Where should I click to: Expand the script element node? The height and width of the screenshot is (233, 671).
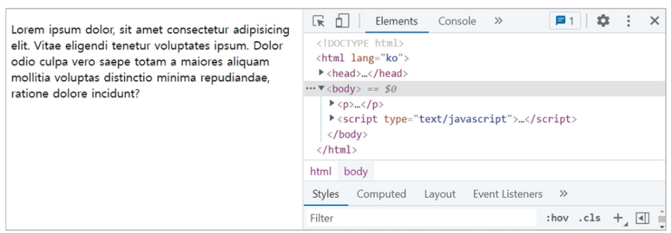coord(331,118)
